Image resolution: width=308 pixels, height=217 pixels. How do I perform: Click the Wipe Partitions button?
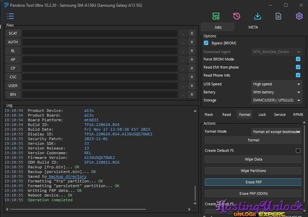point(253,171)
